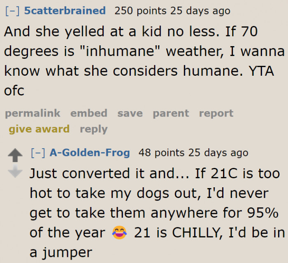Click the A-Golden-Frog comment's '25 days ago' timestamp
288x263 pixels.
(x=218, y=153)
